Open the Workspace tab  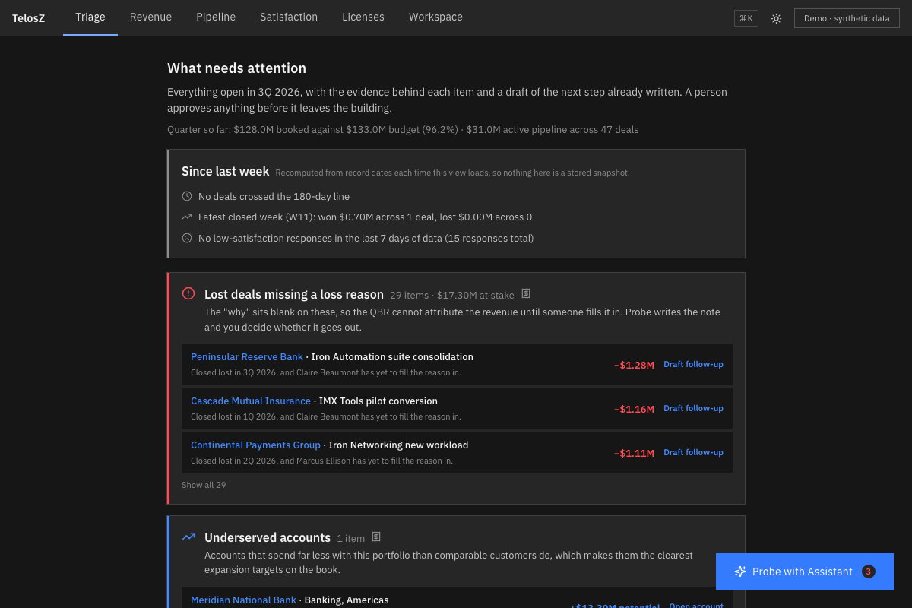click(x=435, y=17)
